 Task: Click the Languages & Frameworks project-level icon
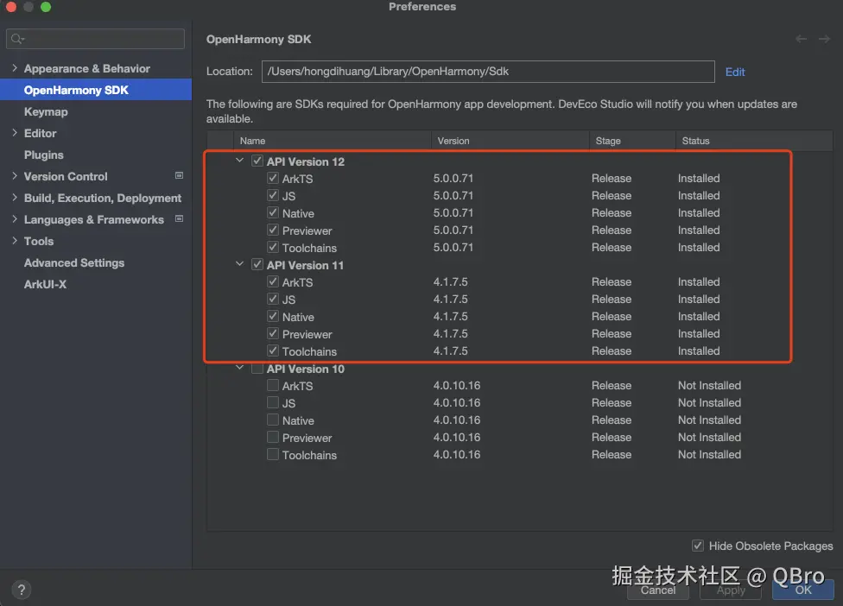pyautogui.click(x=180, y=219)
